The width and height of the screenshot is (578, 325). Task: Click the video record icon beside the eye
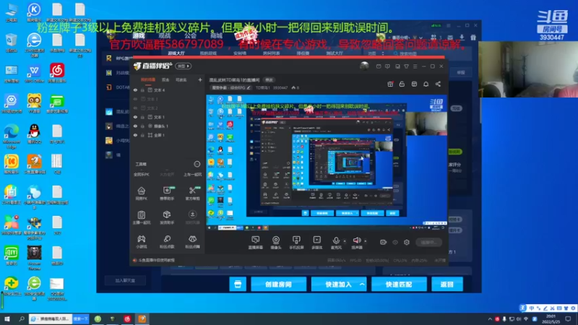point(384,242)
